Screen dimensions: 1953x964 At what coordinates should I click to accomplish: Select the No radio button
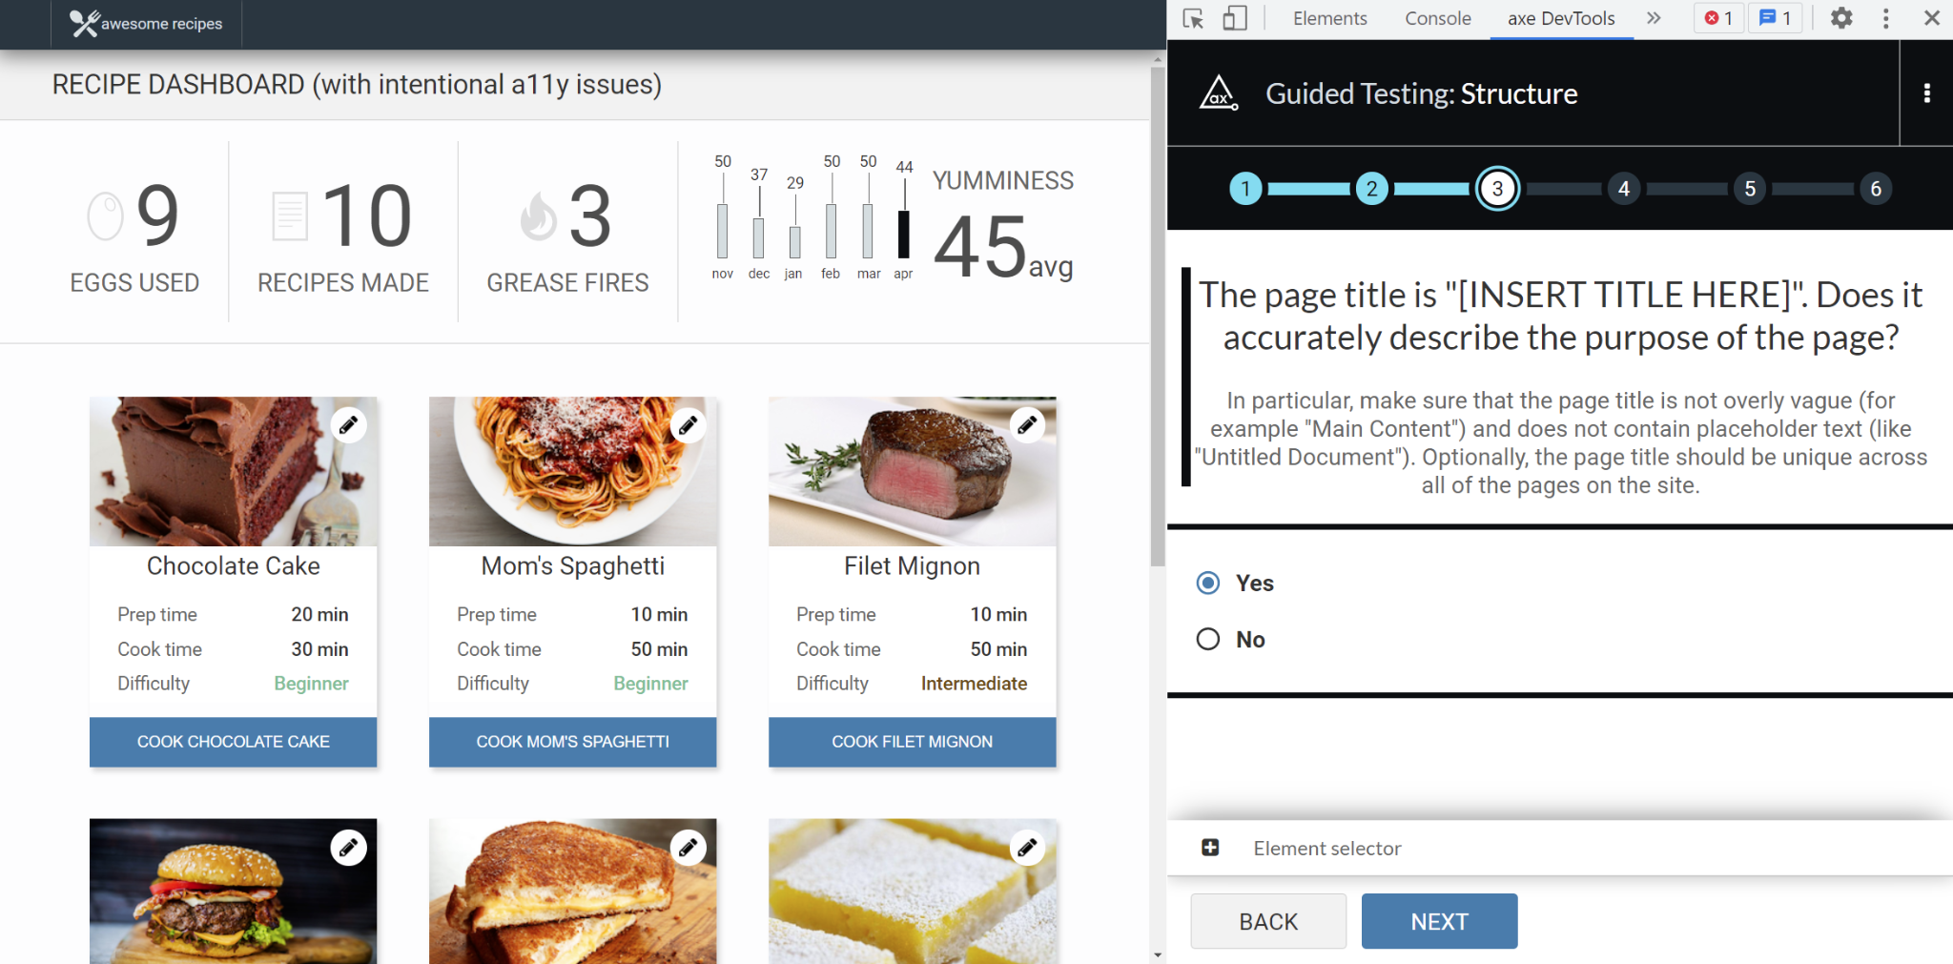(1207, 639)
